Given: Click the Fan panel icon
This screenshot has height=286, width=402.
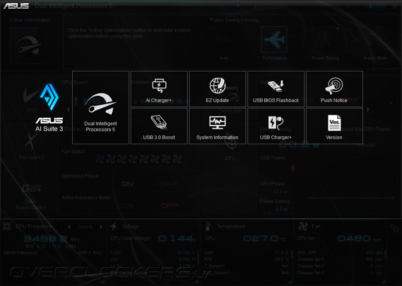Looking at the screenshot, I should click(x=303, y=226).
